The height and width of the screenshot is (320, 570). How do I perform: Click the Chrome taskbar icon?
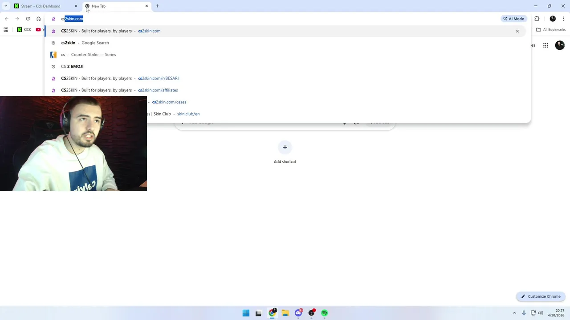(x=272, y=313)
